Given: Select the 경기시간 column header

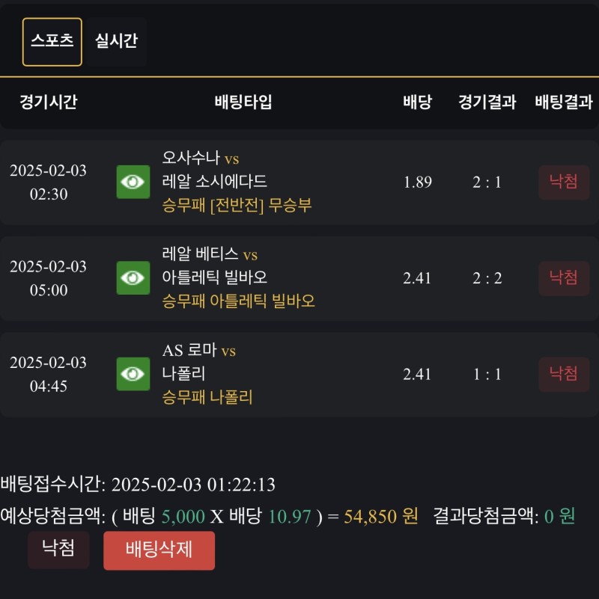Looking at the screenshot, I should (49, 102).
